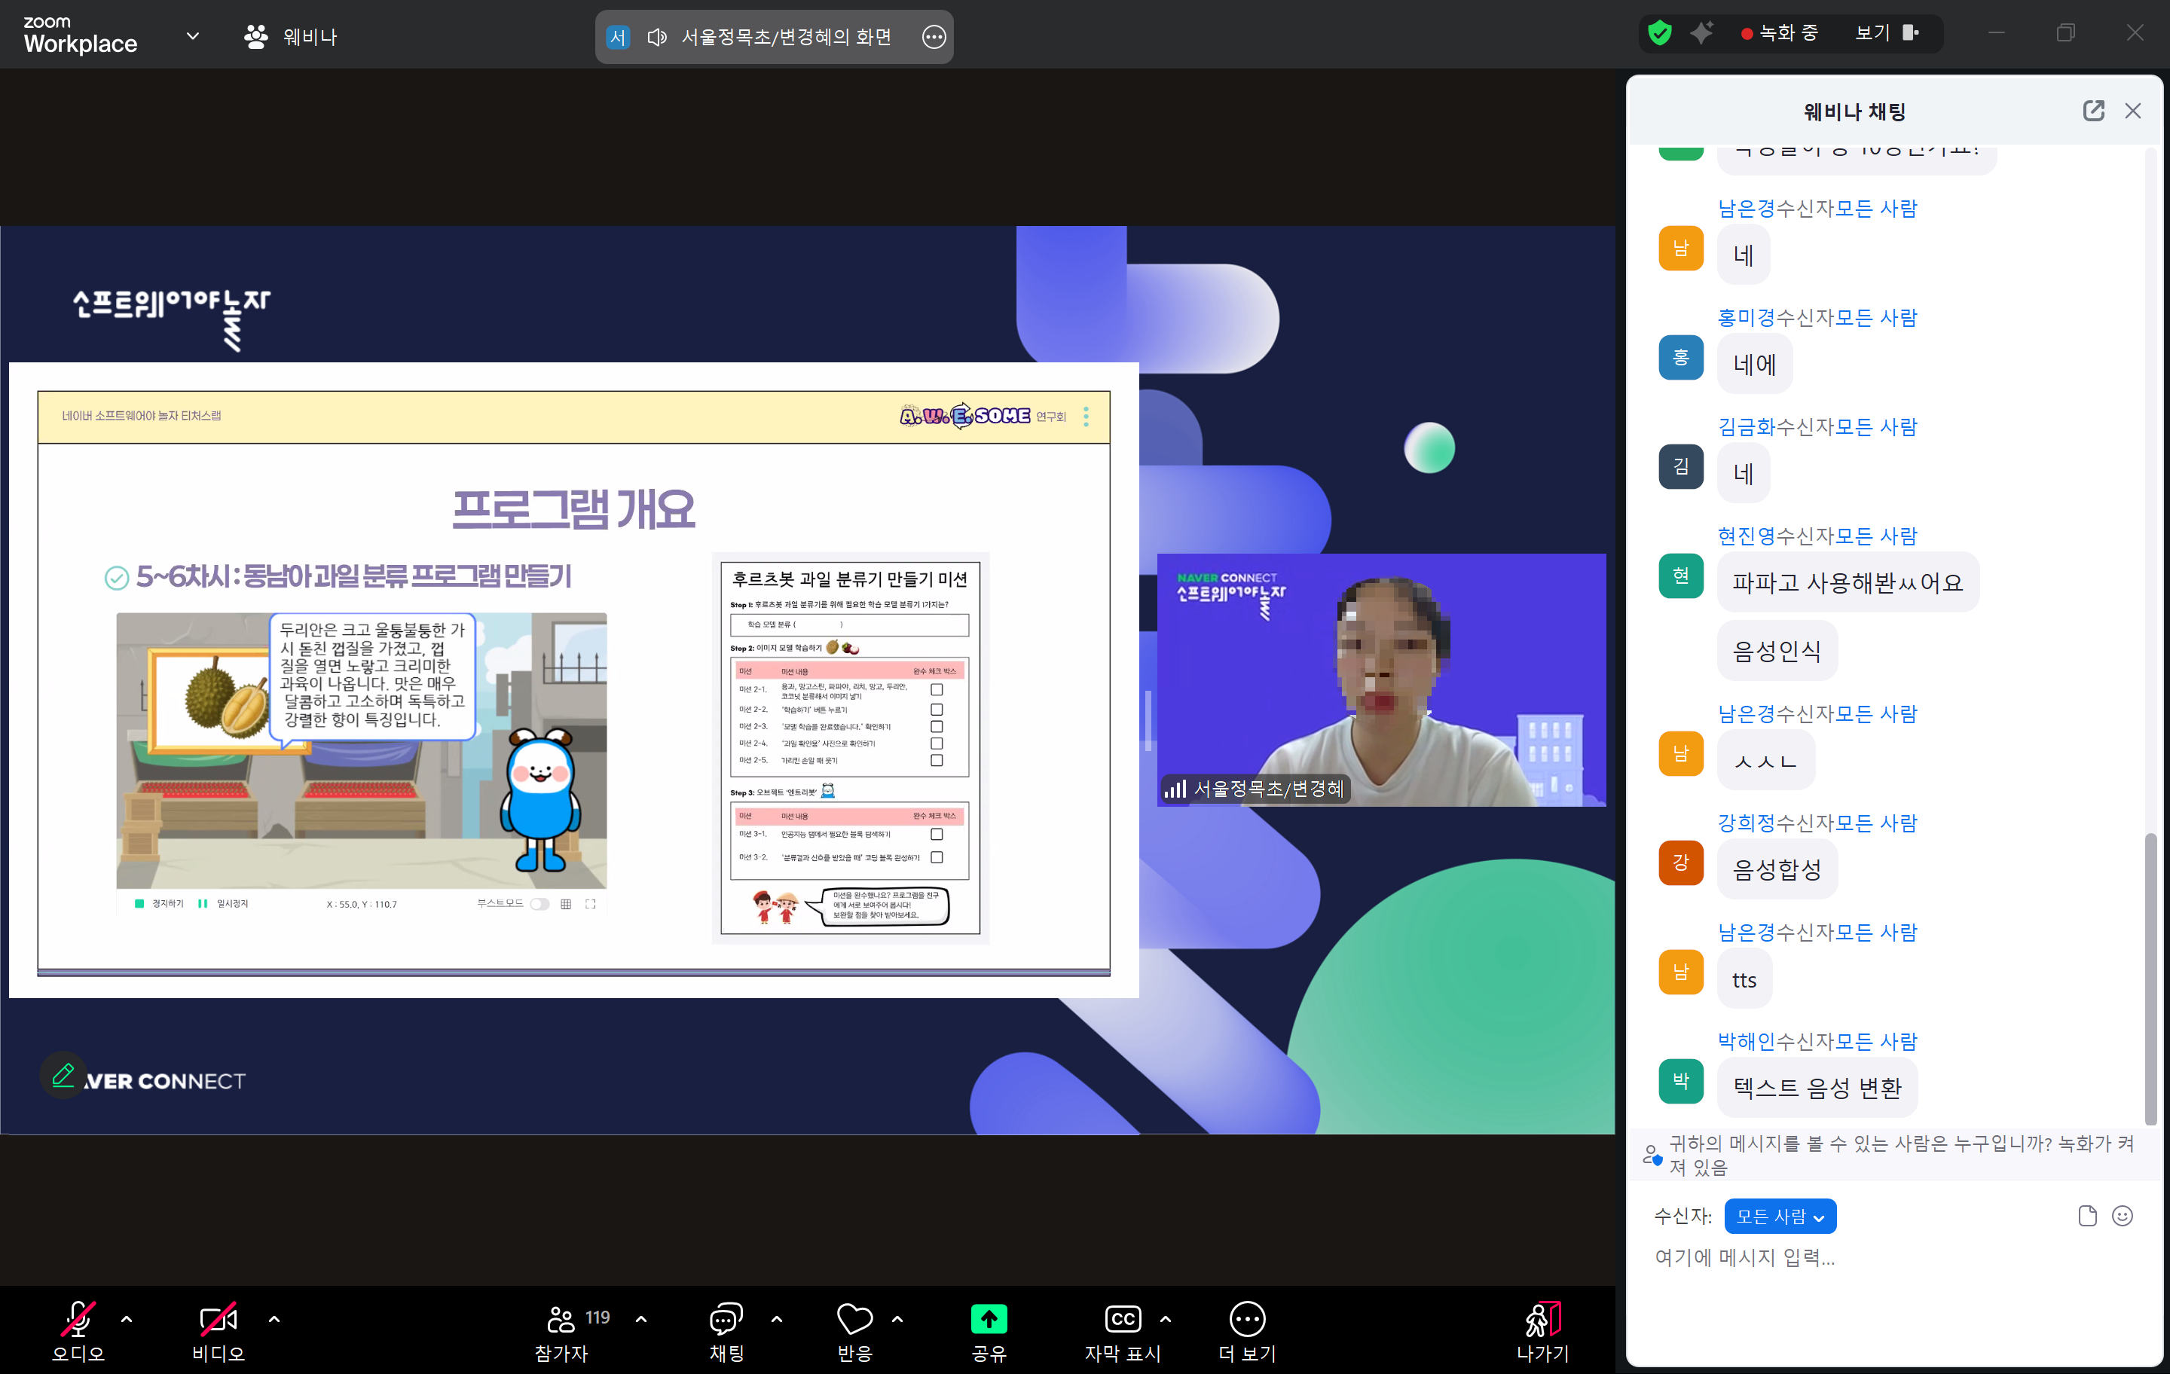Open the screen share options ellipsis menu
The height and width of the screenshot is (1374, 2170).
(934, 37)
